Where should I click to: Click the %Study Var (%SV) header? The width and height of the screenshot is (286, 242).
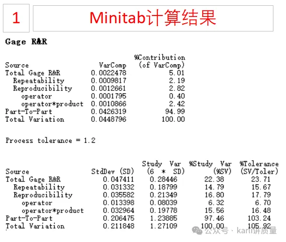pos(210,167)
